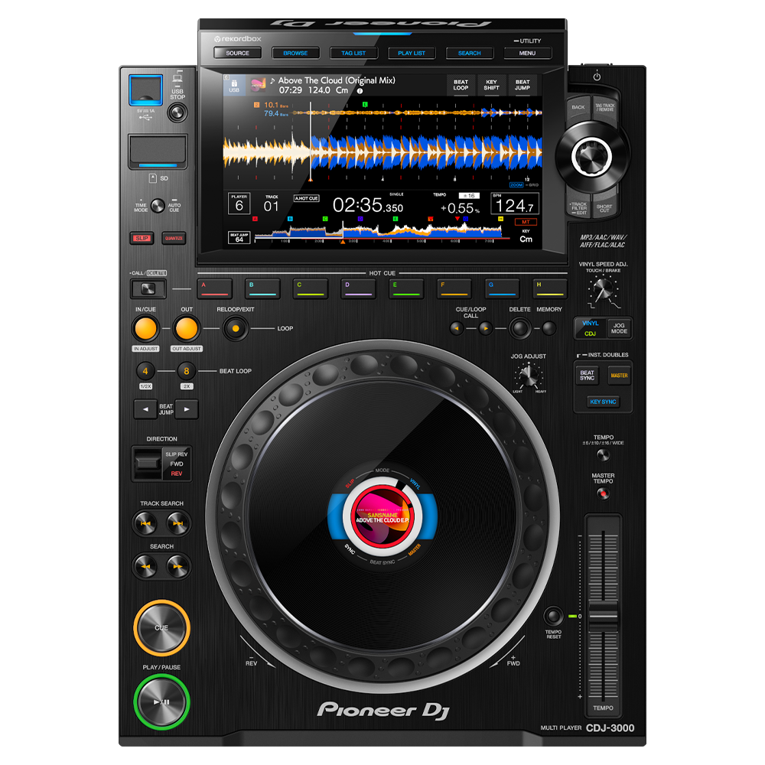Viewport: 765px width, 765px height.
Task: Tap the track artwork thumbnail on screen
Action: coord(258,85)
